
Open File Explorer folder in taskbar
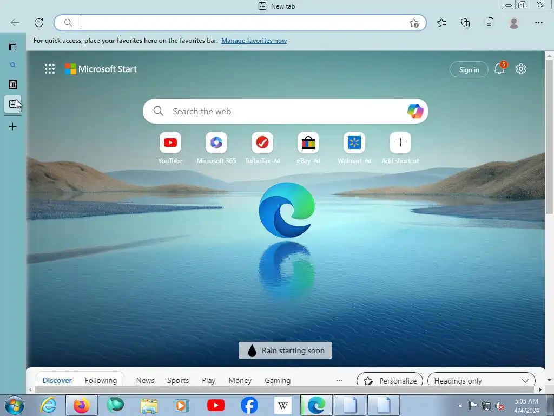pos(149,405)
